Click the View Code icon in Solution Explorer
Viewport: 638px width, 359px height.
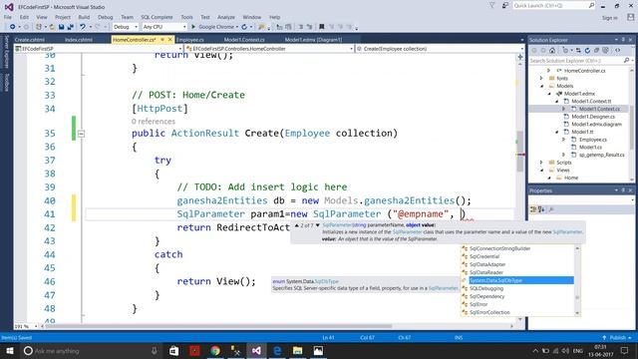coord(618,51)
